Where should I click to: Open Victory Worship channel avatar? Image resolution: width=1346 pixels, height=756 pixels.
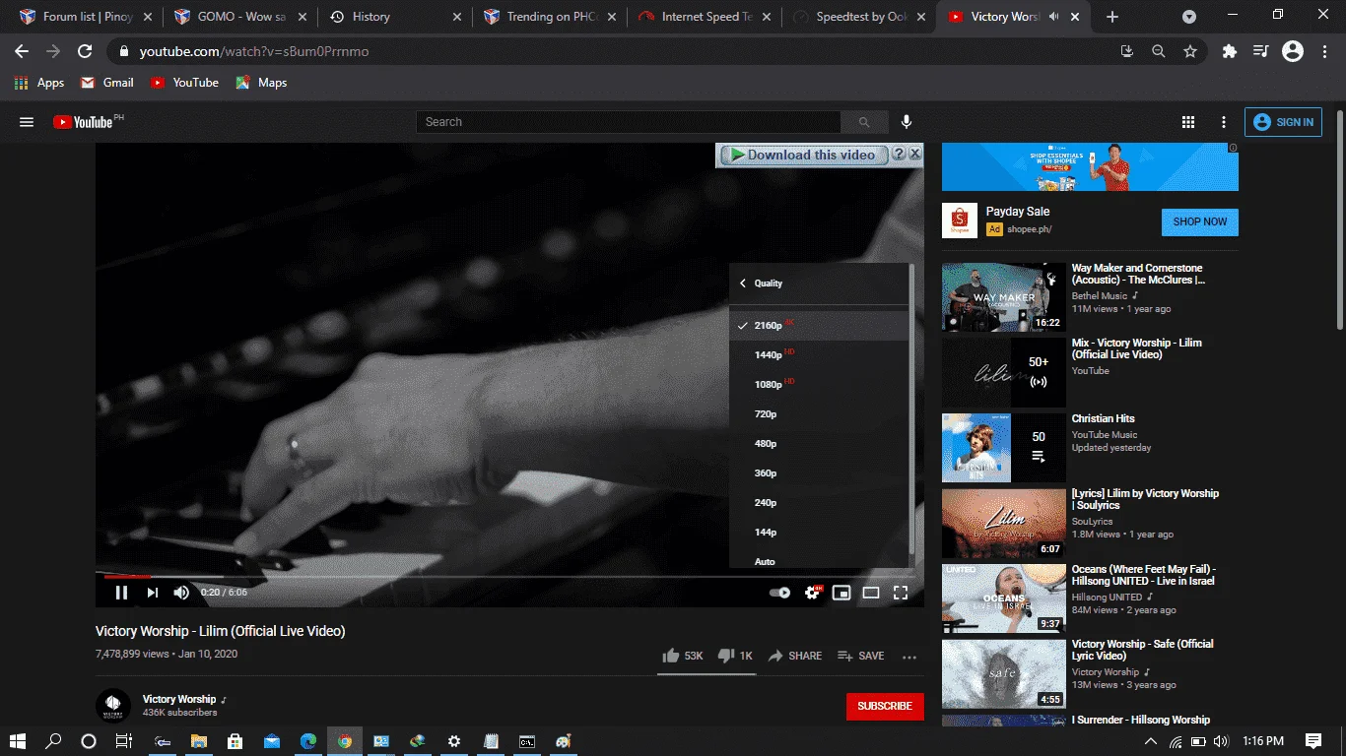113,706
